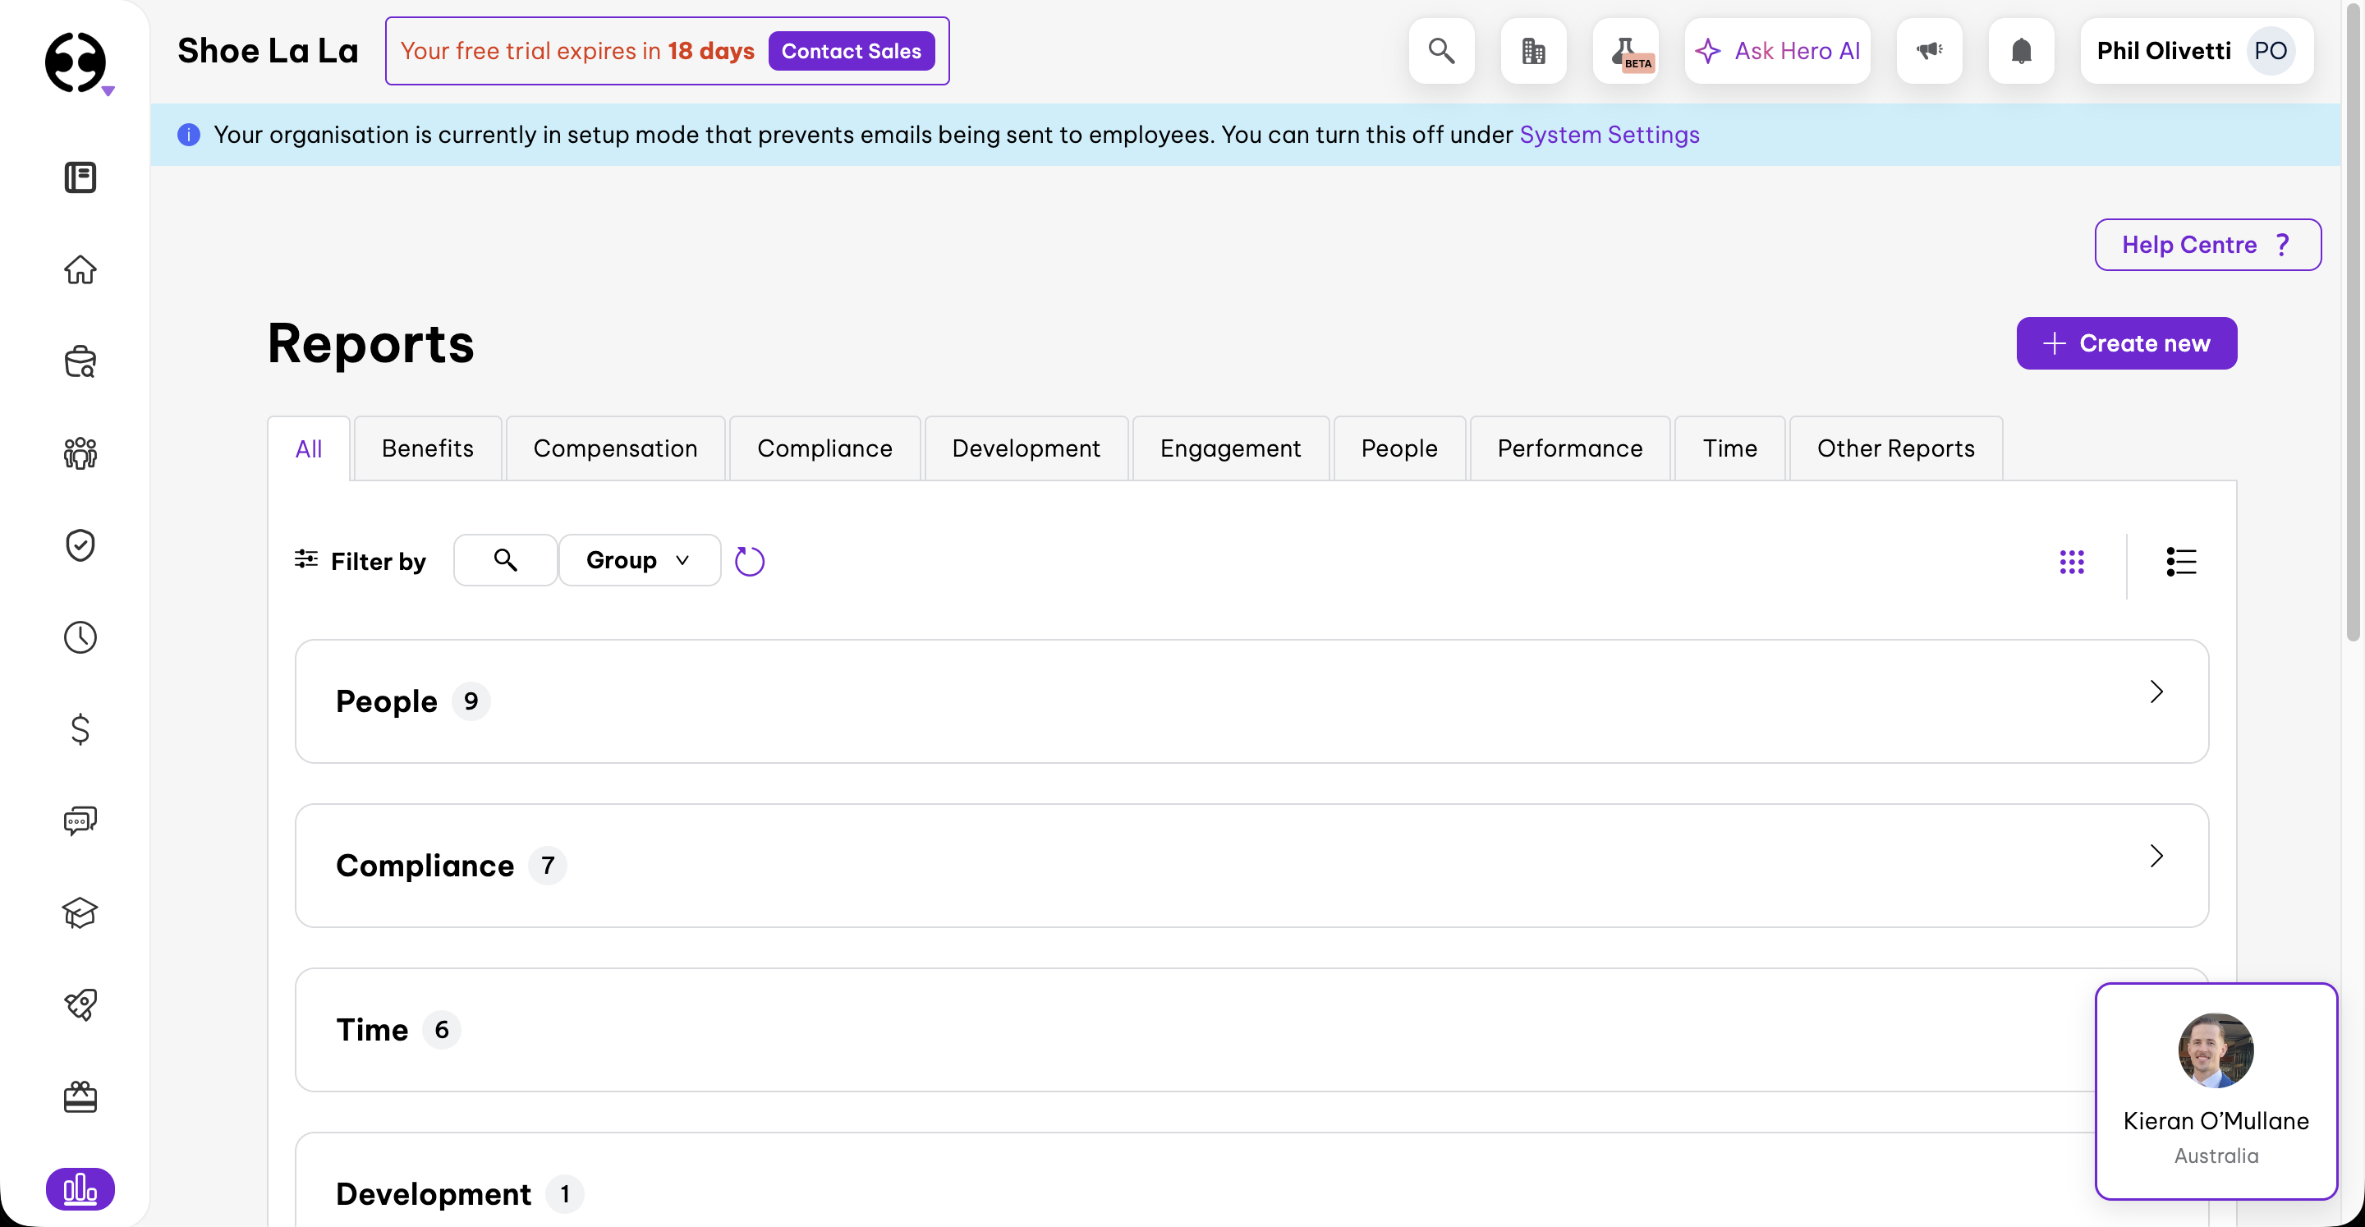Switch to the Engagement tab

click(1231, 448)
